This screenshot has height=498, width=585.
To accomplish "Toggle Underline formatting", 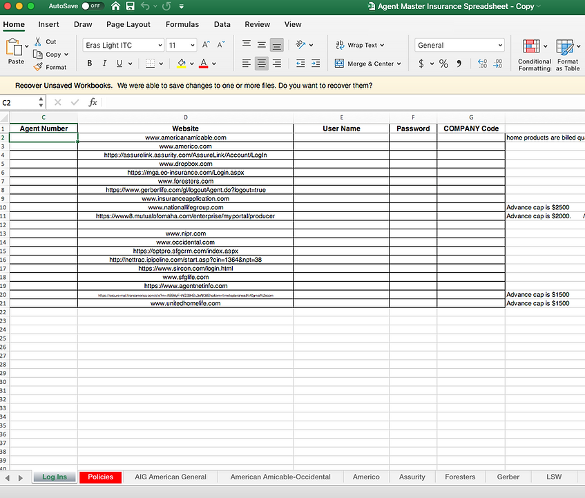I will tap(119, 64).
